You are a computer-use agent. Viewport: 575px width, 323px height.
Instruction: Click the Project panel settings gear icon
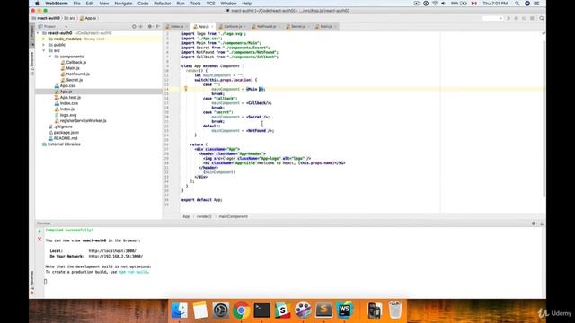(x=150, y=26)
